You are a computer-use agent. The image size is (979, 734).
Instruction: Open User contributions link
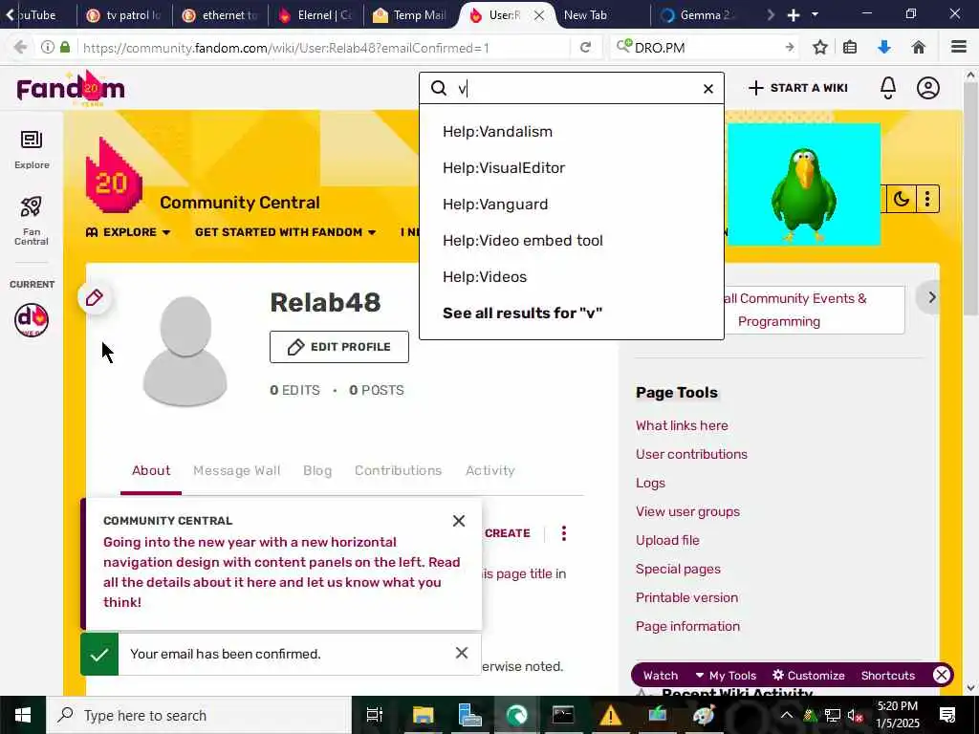tap(691, 454)
